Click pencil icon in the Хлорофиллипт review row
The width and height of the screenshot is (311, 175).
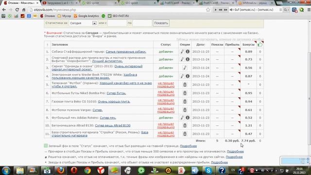(182, 59)
